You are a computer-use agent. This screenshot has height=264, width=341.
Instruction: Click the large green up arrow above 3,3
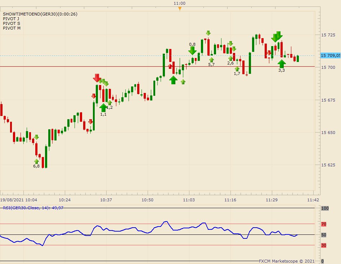click(x=282, y=64)
